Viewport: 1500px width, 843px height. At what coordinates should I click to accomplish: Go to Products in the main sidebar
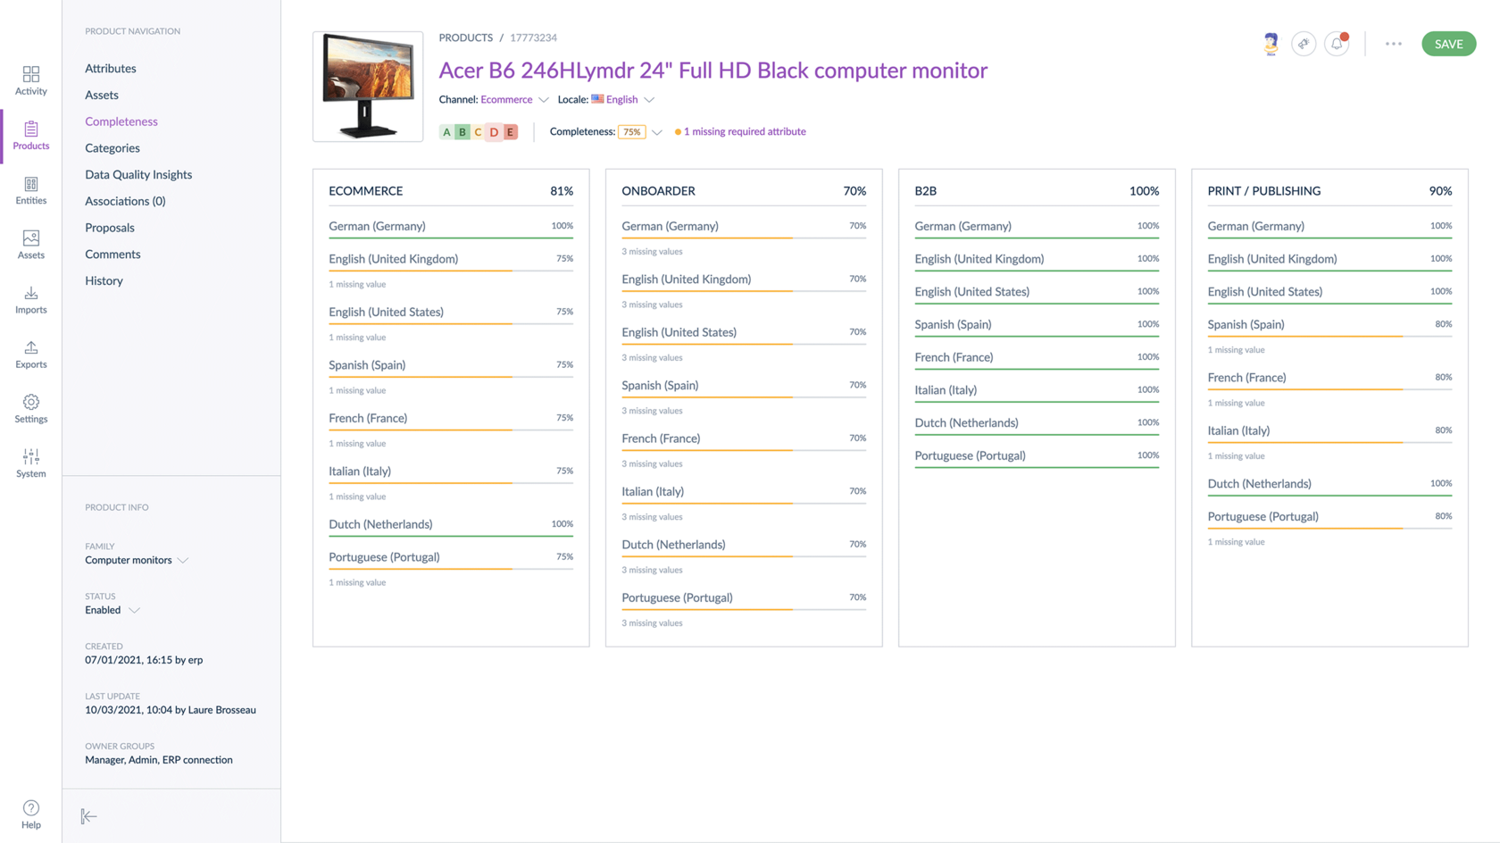[x=30, y=135]
